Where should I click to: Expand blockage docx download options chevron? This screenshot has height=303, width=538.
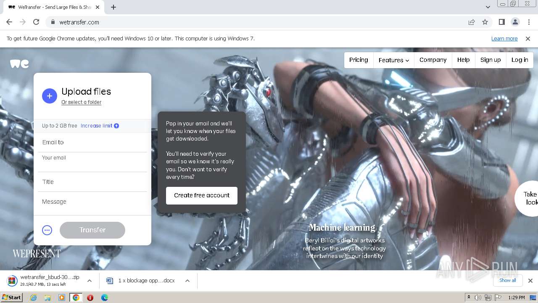[x=187, y=280]
